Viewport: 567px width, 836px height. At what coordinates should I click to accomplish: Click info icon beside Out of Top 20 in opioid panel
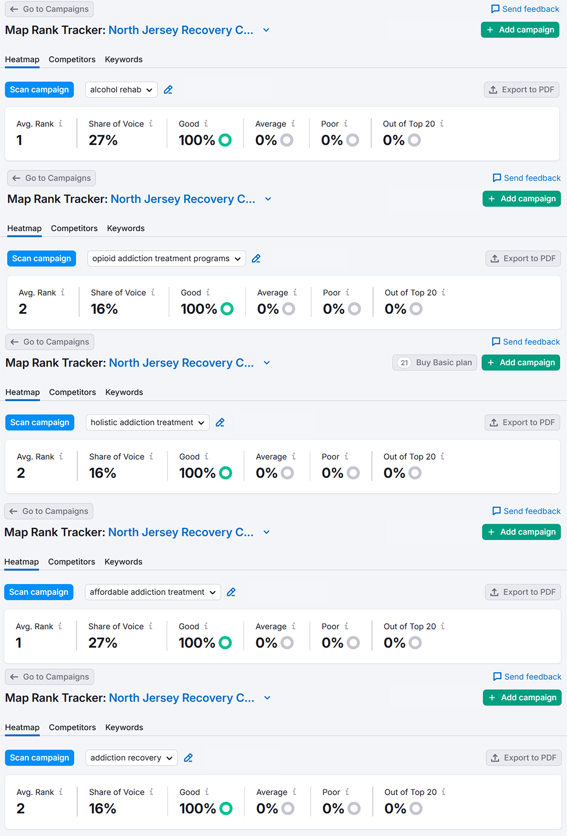443,292
